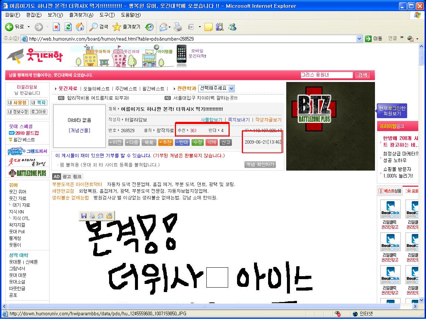The width and height of the screenshot is (426, 319).
Task: Expand the address bar URL dropdown arrow
Action: coord(359,39)
